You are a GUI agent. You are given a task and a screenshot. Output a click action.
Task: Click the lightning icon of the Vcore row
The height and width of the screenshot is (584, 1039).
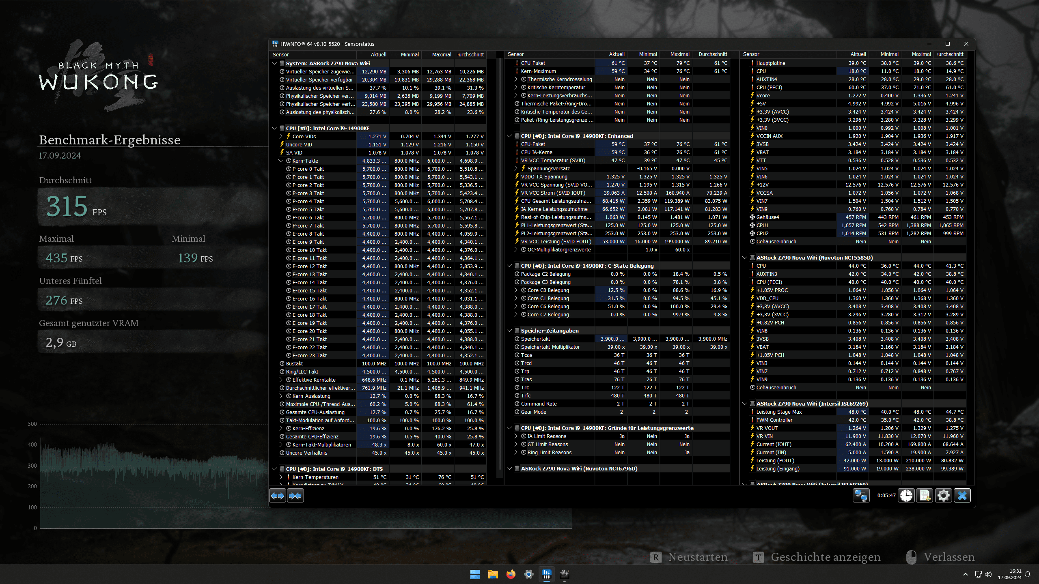pyautogui.click(x=752, y=95)
